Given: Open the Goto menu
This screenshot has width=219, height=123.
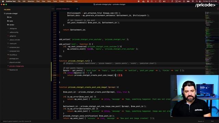Looking at the screenshot, I should point(49,1).
